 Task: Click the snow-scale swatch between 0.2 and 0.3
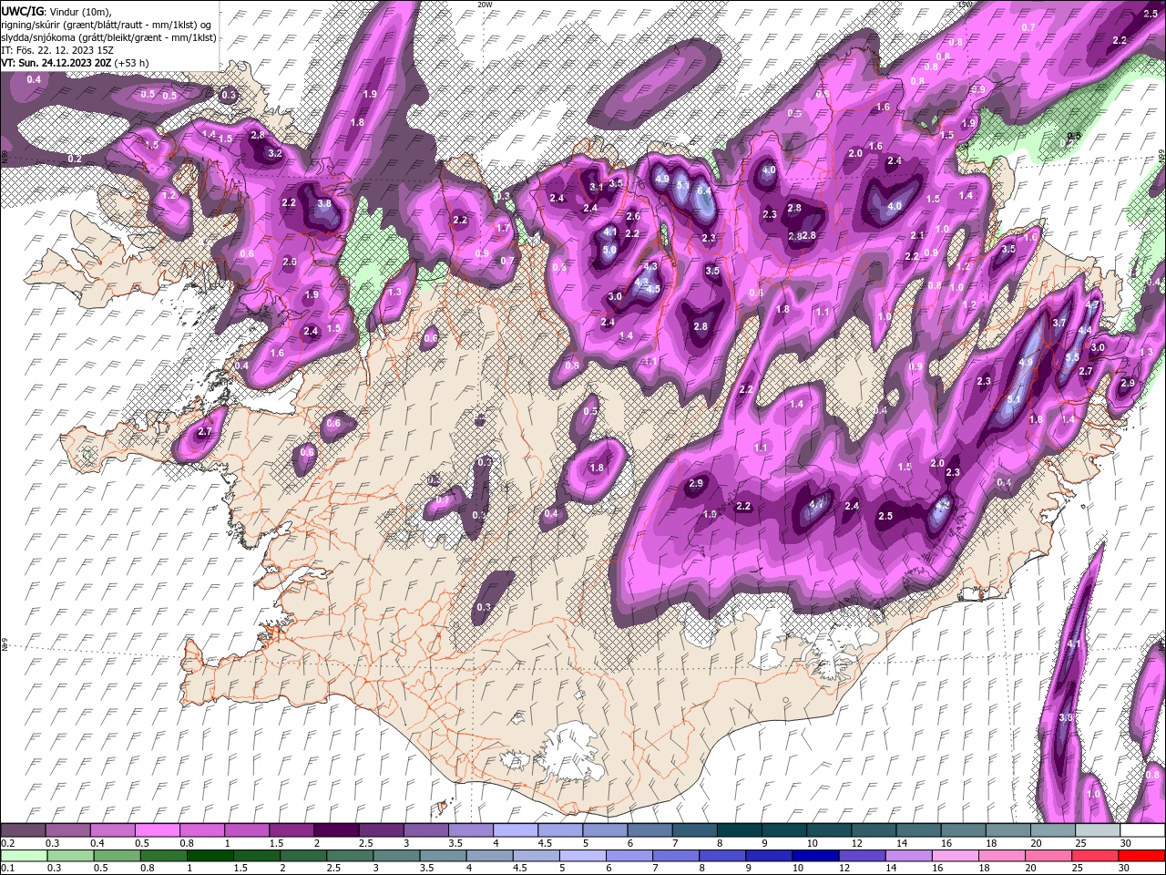click(23, 829)
